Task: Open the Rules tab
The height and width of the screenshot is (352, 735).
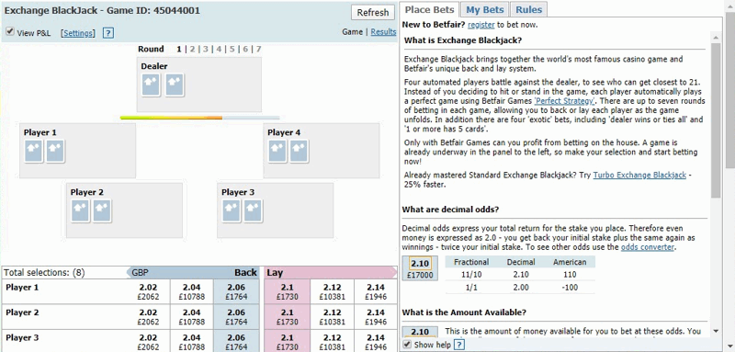Action: 529,10
